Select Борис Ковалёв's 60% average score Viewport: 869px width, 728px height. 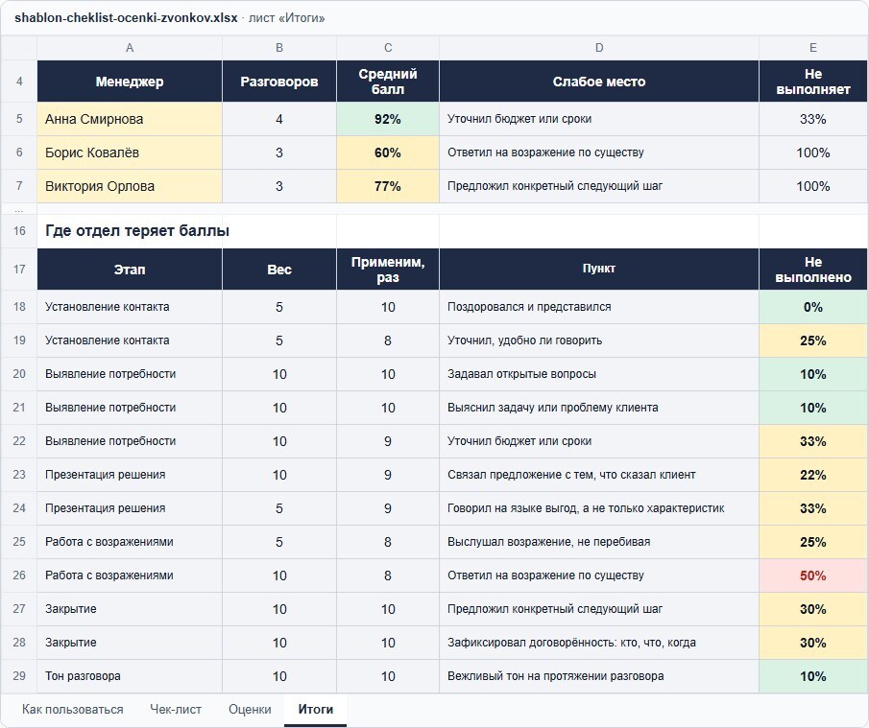click(x=388, y=153)
